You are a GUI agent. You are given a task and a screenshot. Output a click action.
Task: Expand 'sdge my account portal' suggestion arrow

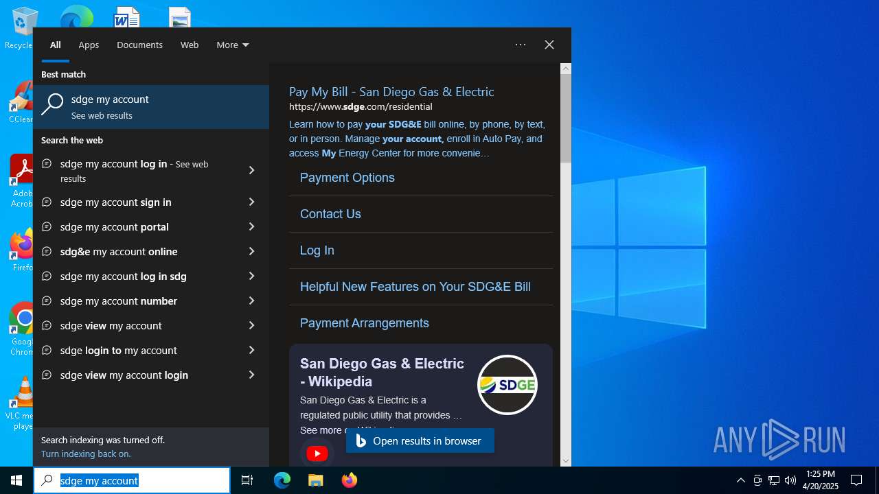coord(251,226)
